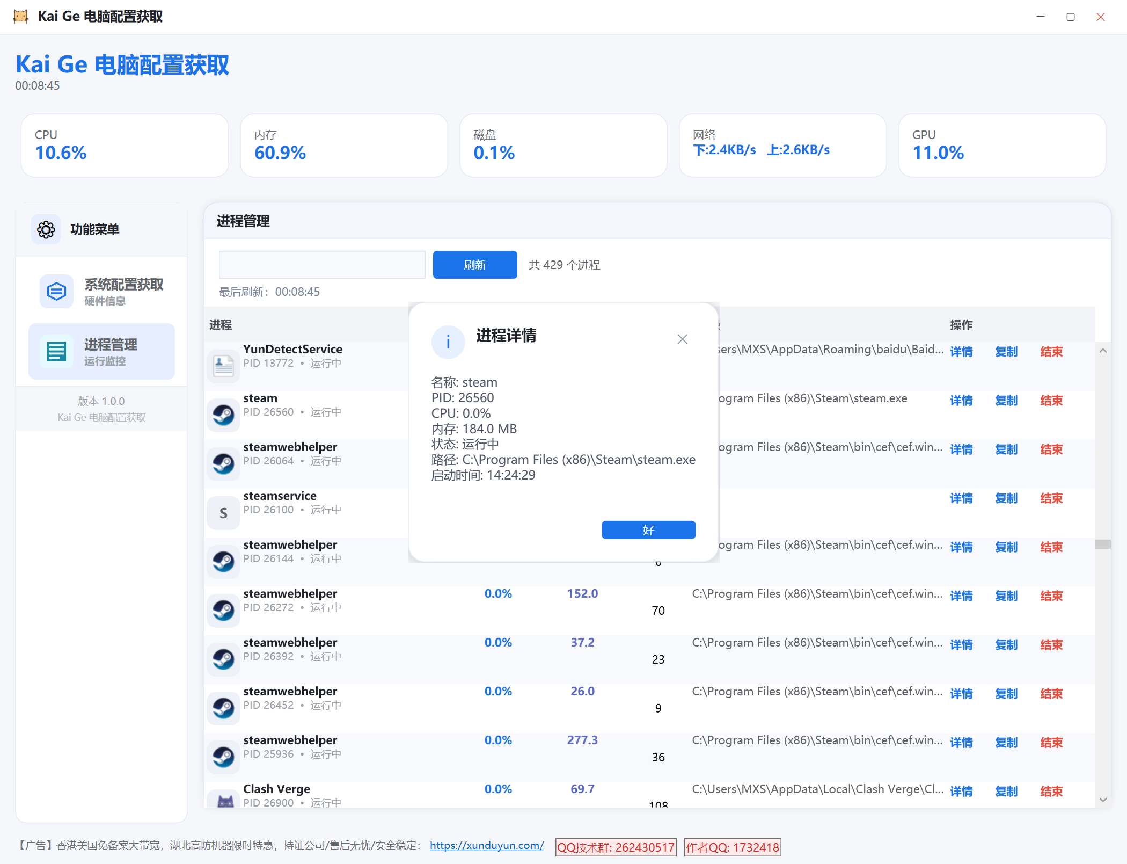Screen dimensions: 1127x864
Task: Click 复制 for steamwebhelper PID 26064
Action: [x=1006, y=449]
